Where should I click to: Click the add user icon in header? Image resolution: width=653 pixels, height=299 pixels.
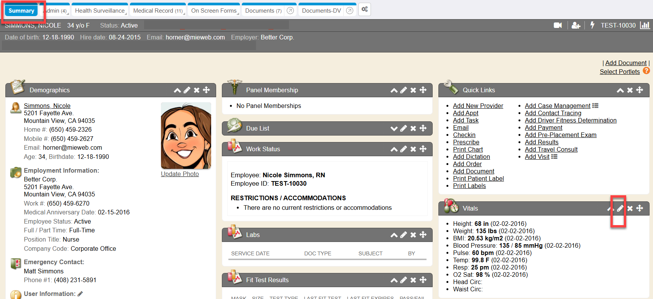tap(576, 25)
